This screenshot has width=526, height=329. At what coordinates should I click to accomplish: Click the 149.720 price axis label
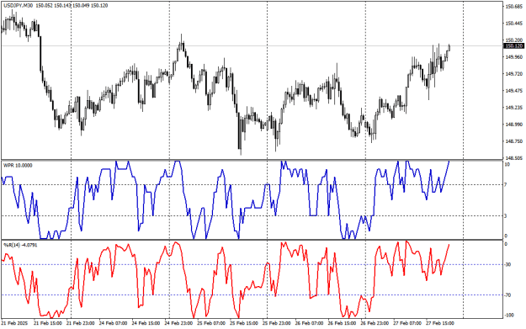coord(514,74)
